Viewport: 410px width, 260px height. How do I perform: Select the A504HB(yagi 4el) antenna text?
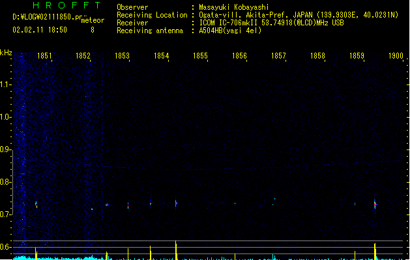coord(230,31)
